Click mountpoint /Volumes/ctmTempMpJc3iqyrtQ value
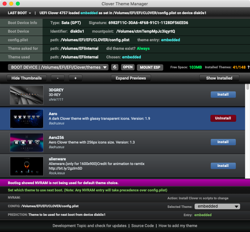250x232 pixels. point(145,31)
